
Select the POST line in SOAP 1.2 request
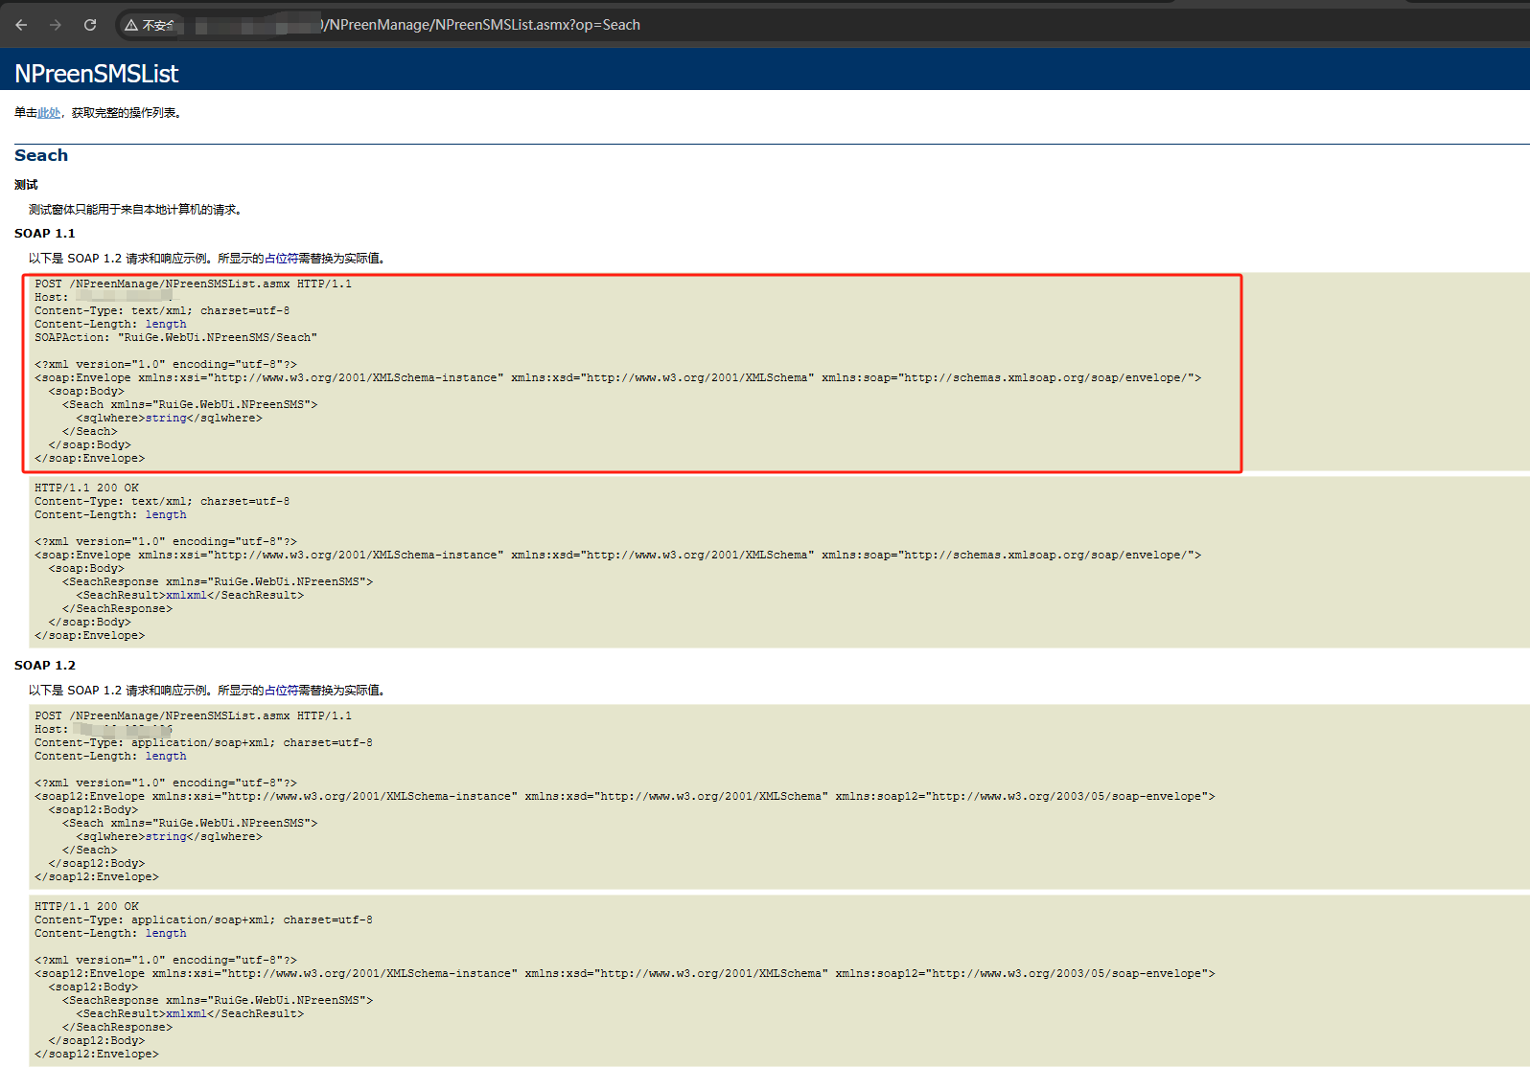(194, 716)
